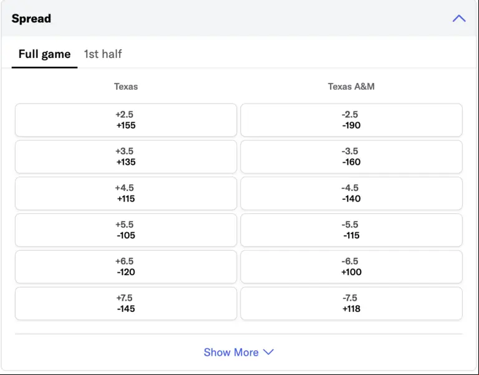Select Texas A&M -4.5 at -140
Screen dimensions: 479x375
[351, 193]
